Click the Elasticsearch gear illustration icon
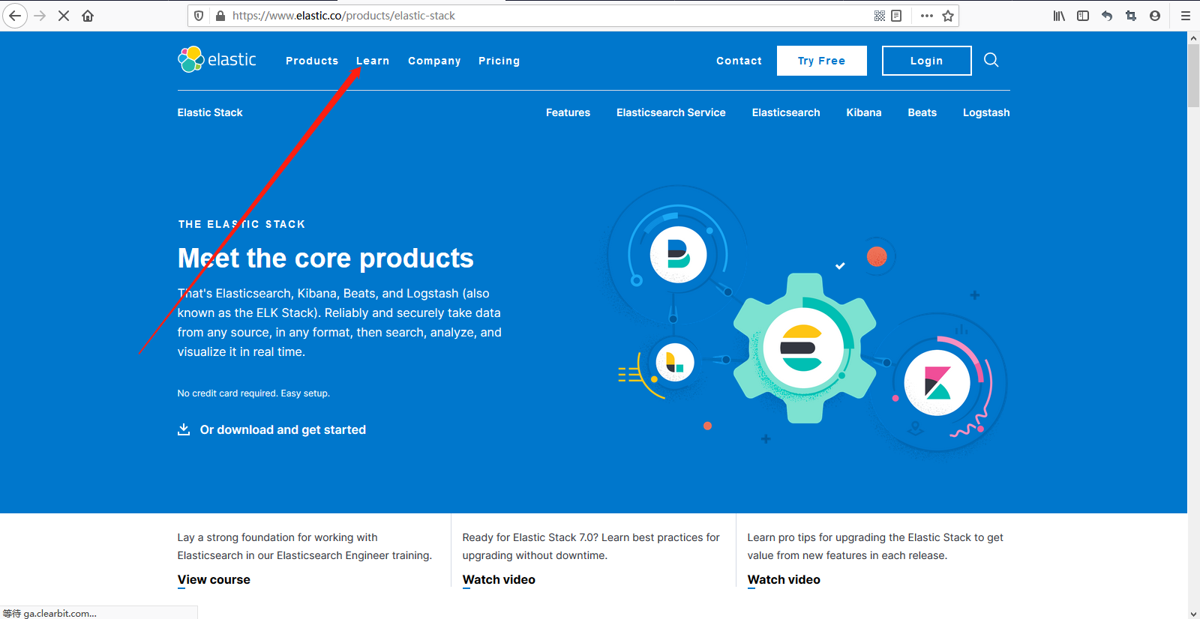The width and height of the screenshot is (1200, 619). (804, 348)
